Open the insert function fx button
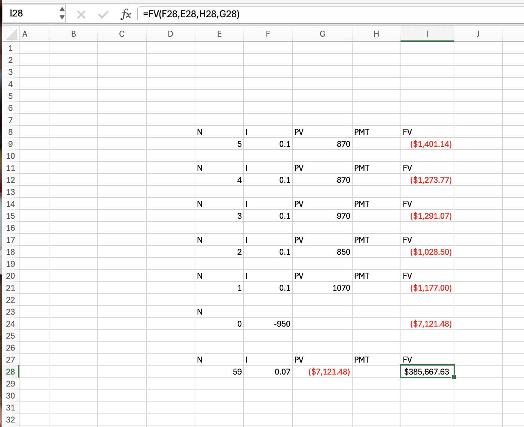 [126, 15]
